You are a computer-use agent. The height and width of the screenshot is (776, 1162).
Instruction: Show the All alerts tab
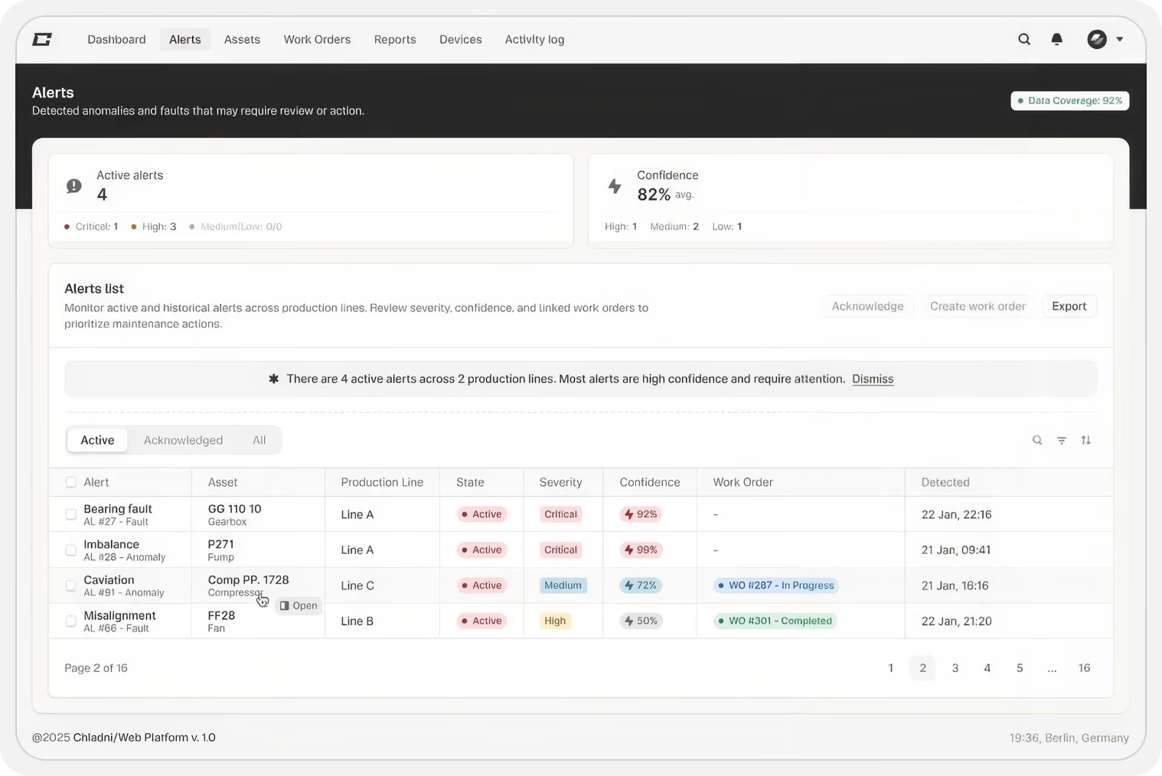[x=259, y=440]
